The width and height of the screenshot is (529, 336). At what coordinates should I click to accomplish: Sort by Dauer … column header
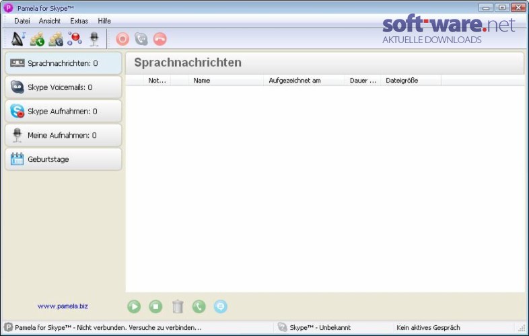click(363, 81)
